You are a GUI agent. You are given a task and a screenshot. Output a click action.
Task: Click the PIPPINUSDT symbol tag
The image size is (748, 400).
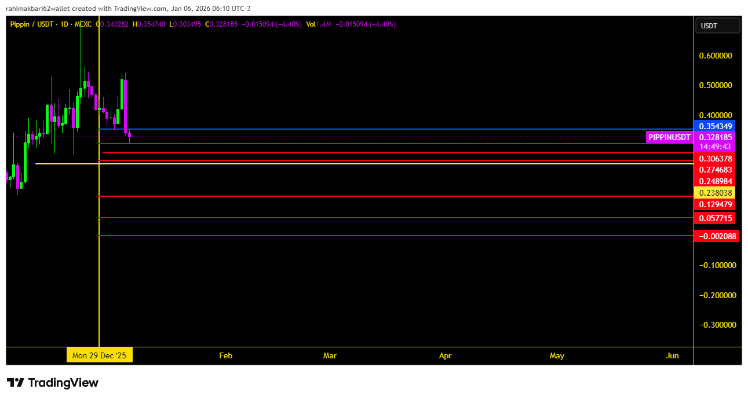[669, 137]
